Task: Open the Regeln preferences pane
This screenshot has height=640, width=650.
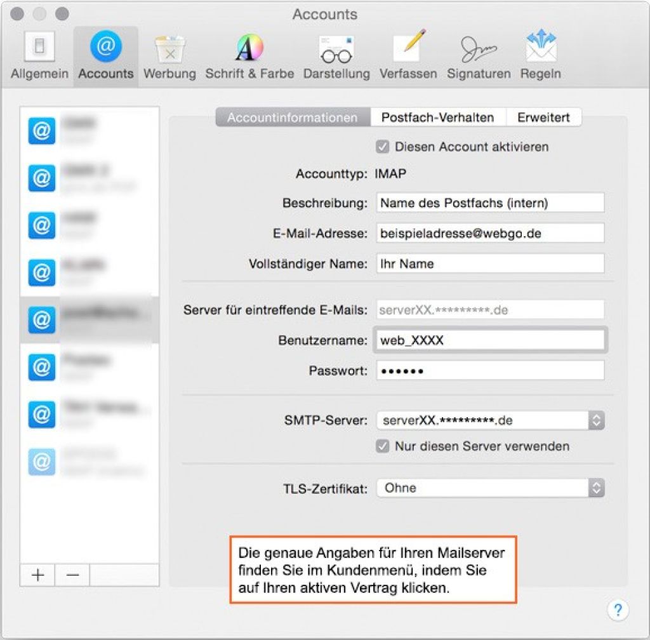Action: 541,57
